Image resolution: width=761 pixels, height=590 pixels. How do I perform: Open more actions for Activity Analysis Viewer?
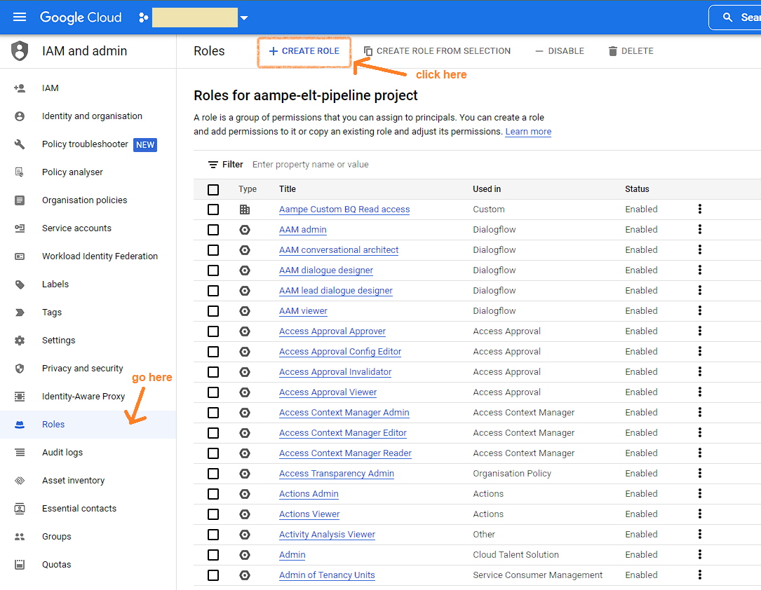pos(700,534)
